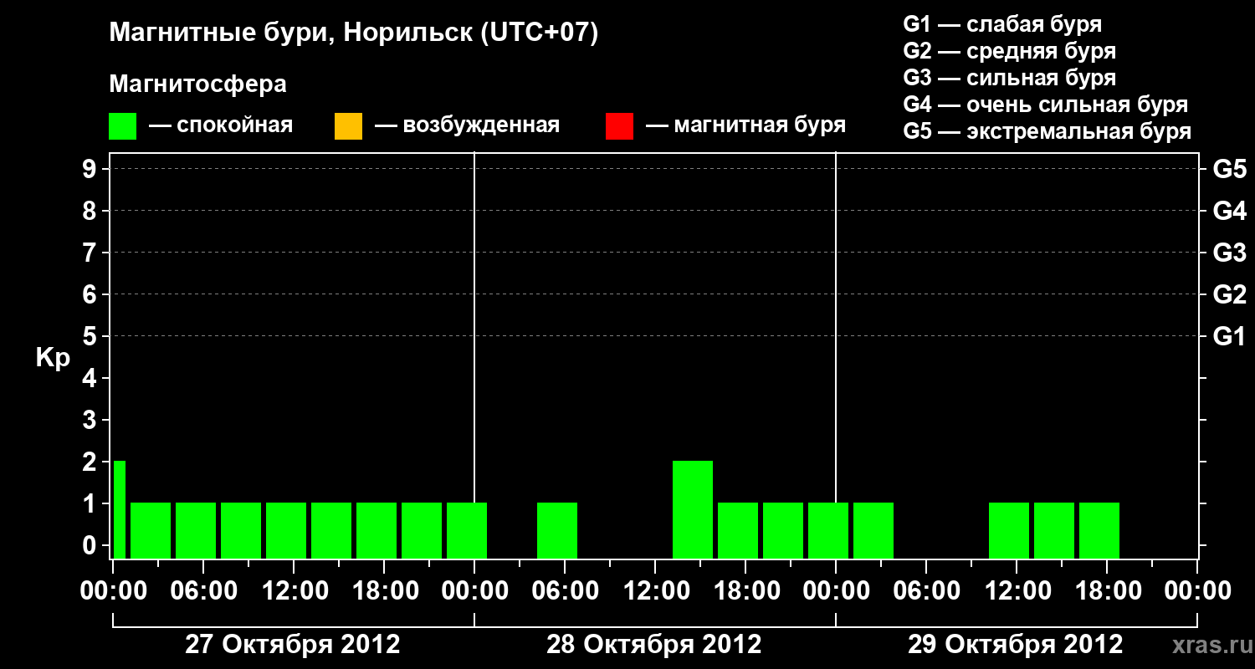Click the '29 Октября 2012' date label
Viewport: 1255px width, 669px height.
click(1016, 645)
